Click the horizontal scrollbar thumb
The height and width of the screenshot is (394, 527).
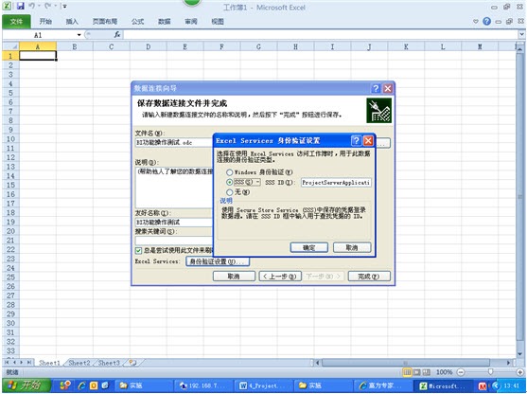pyautogui.click(x=405, y=363)
